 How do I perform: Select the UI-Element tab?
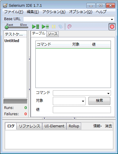point(54,126)
